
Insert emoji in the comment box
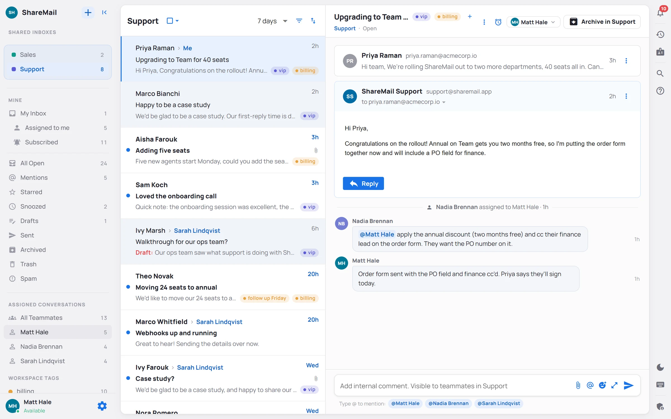[602, 385]
